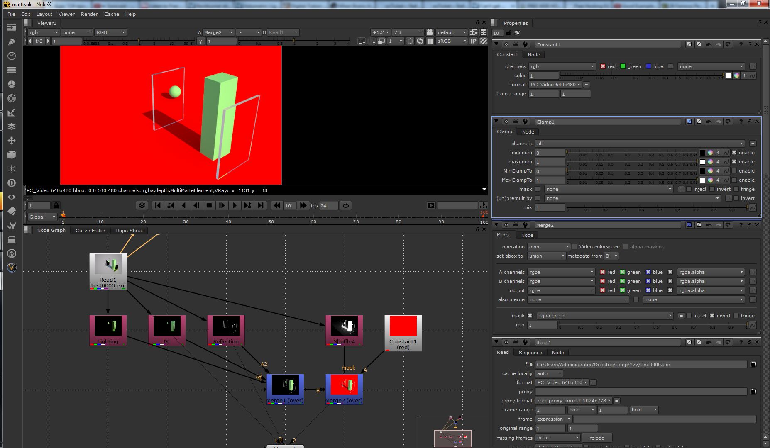The image size is (770, 448).
Task: Enable the MaxClampTo checkbox in Clamp1
Action: [734, 180]
